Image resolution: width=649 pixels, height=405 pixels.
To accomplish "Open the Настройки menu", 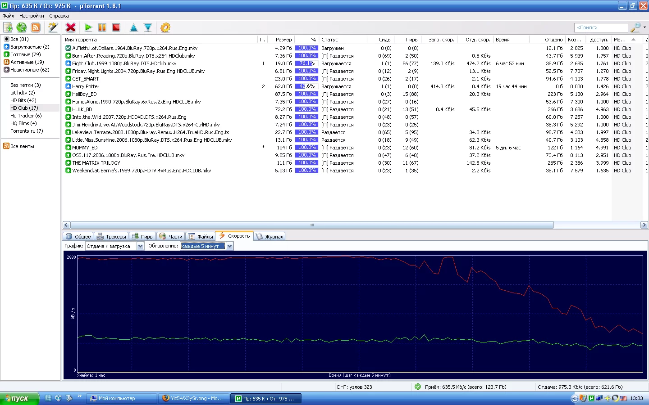I will click(x=32, y=16).
